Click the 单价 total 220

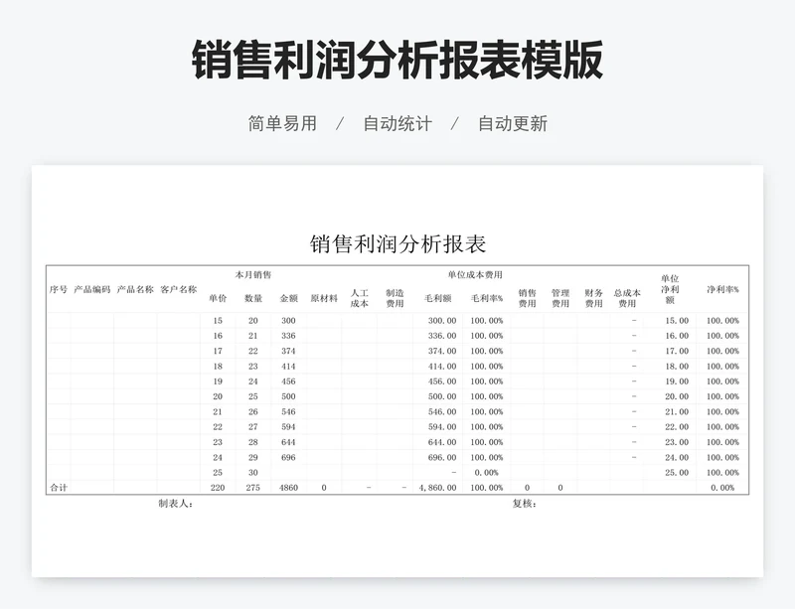click(x=218, y=488)
